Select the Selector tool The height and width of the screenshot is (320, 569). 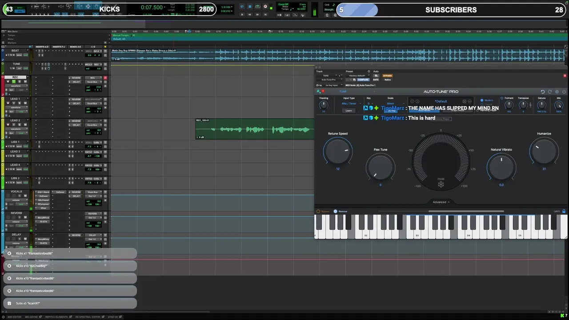[x=88, y=6]
